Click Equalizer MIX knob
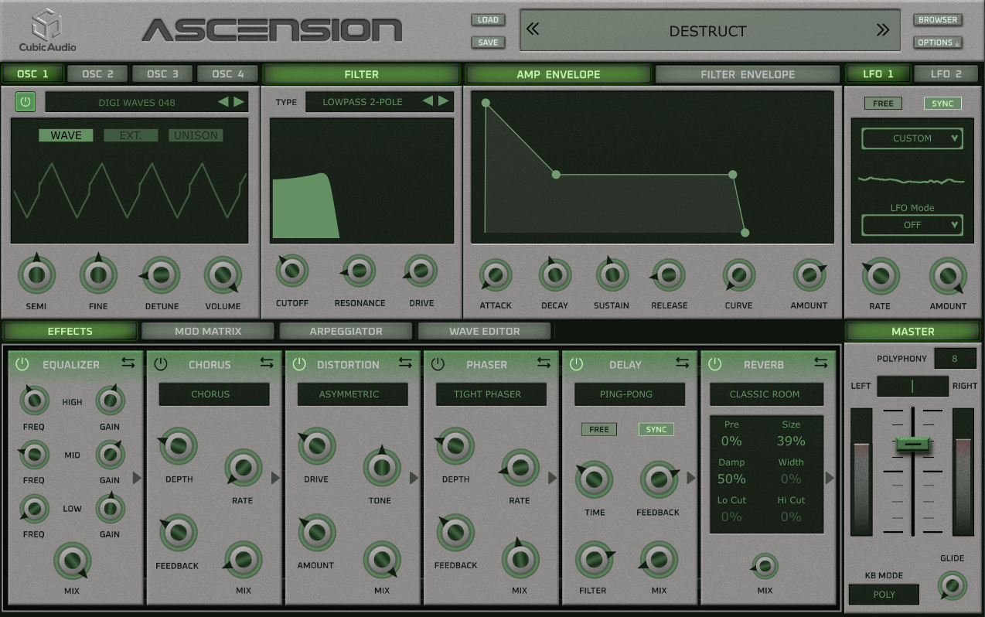The height and width of the screenshot is (617, 985). click(x=72, y=561)
